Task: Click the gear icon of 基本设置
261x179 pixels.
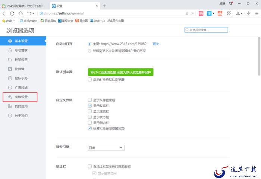Action: coord(10,41)
